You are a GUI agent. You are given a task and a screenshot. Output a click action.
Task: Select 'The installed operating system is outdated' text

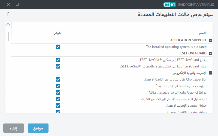176,47
